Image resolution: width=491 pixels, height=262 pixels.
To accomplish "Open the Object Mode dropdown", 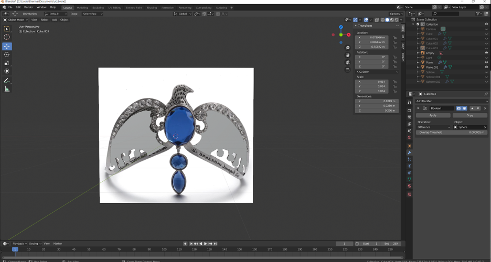I will pyautogui.click(x=15, y=20).
